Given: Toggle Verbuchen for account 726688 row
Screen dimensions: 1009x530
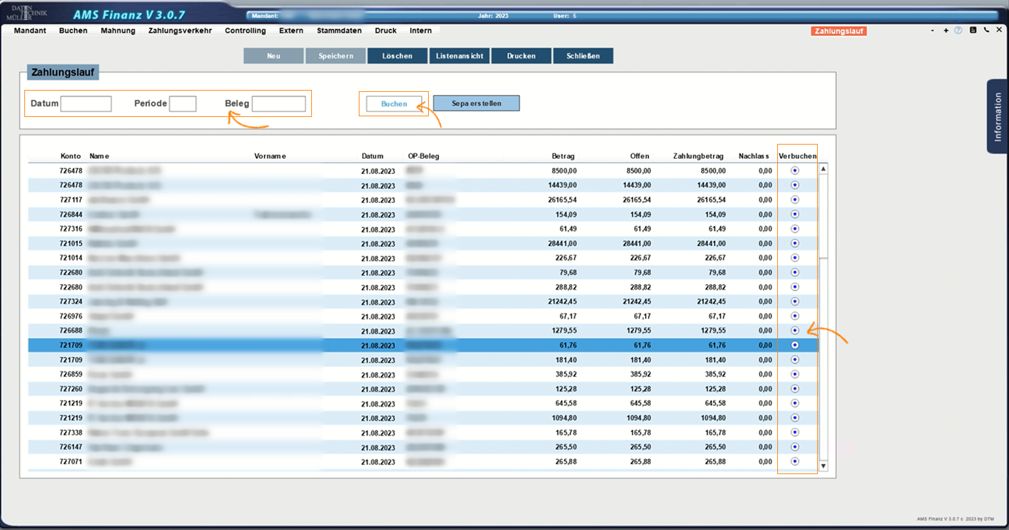Looking at the screenshot, I should click(x=795, y=331).
